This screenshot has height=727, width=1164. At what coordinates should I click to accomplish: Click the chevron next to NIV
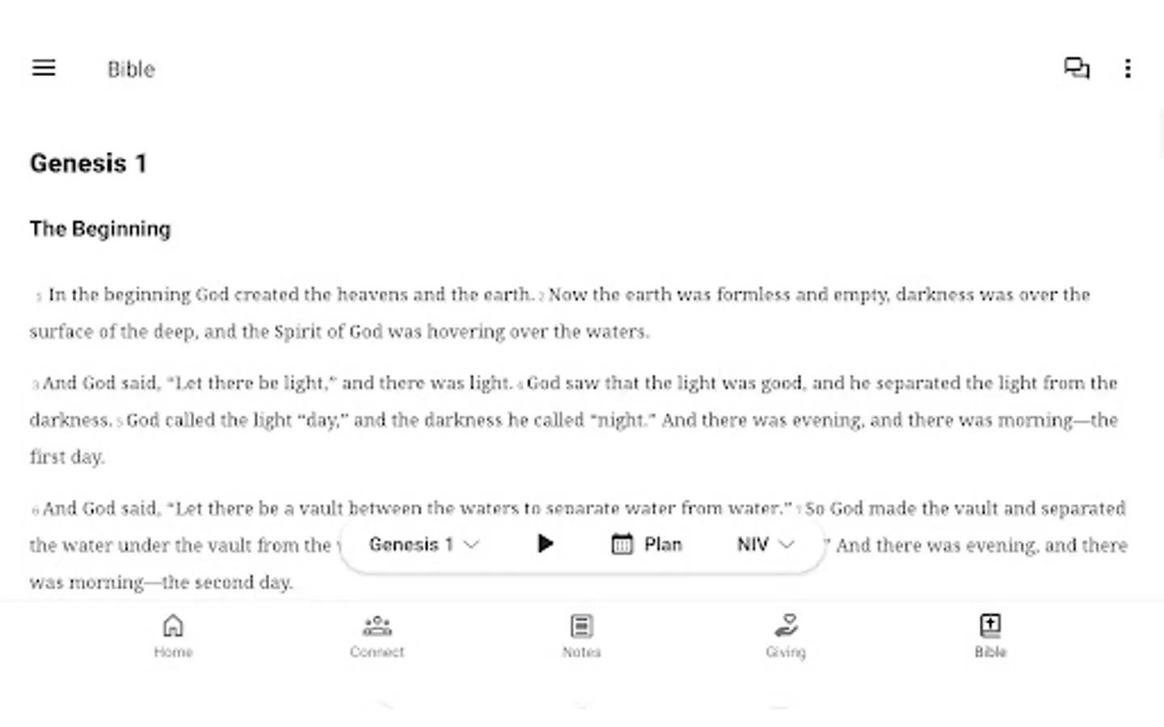click(786, 545)
